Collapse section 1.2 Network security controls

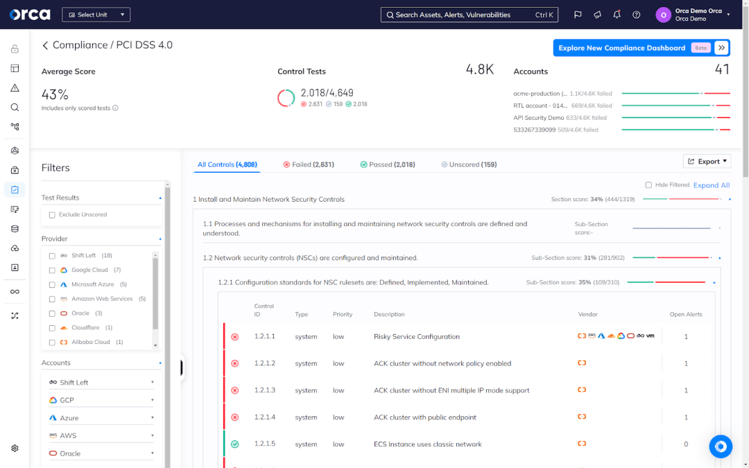(719, 258)
